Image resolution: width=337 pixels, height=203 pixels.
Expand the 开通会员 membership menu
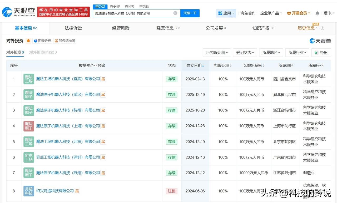pyautogui.click(x=299, y=13)
